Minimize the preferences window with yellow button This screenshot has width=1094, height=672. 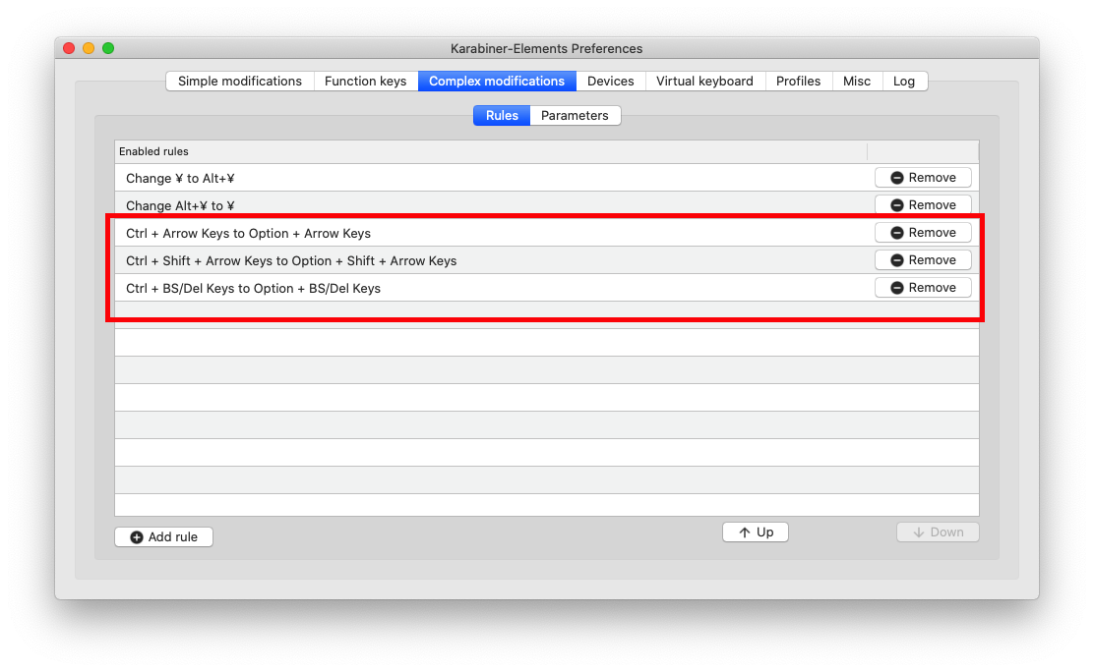tap(89, 48)
